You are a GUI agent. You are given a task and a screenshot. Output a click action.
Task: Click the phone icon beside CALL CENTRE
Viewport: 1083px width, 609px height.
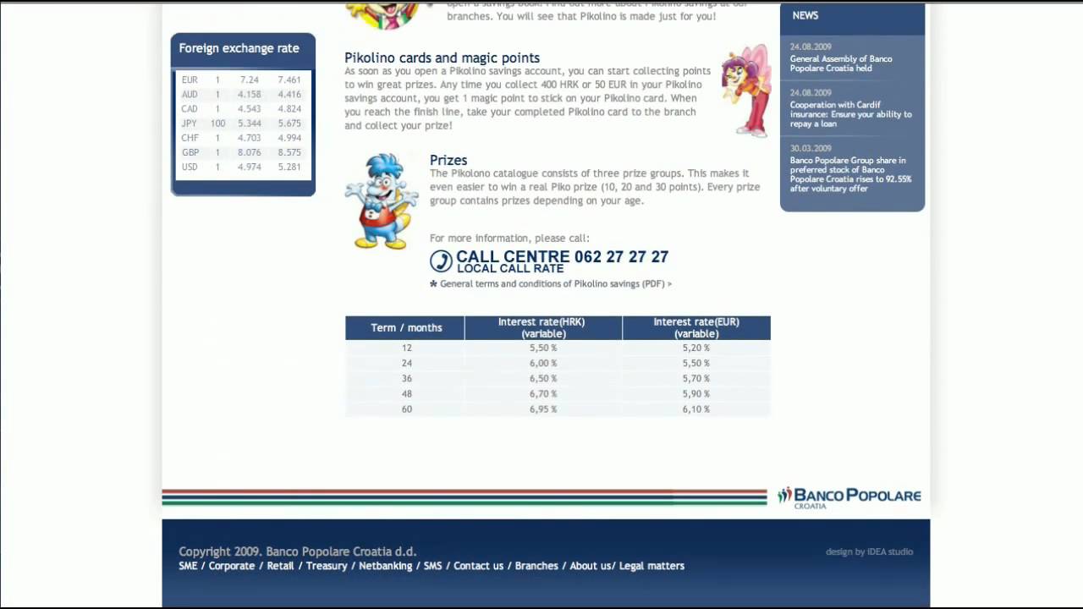(441, 261)
